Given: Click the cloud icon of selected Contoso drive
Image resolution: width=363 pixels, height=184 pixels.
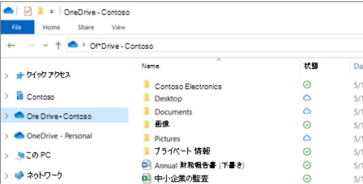Looking at the screenshot, I should pos(19,115).
